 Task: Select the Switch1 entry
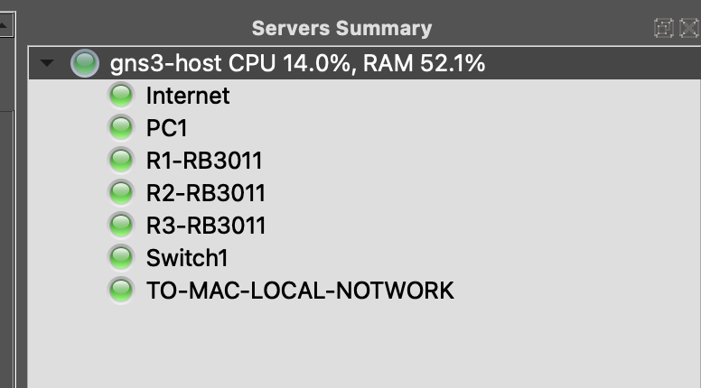[187, 258]
